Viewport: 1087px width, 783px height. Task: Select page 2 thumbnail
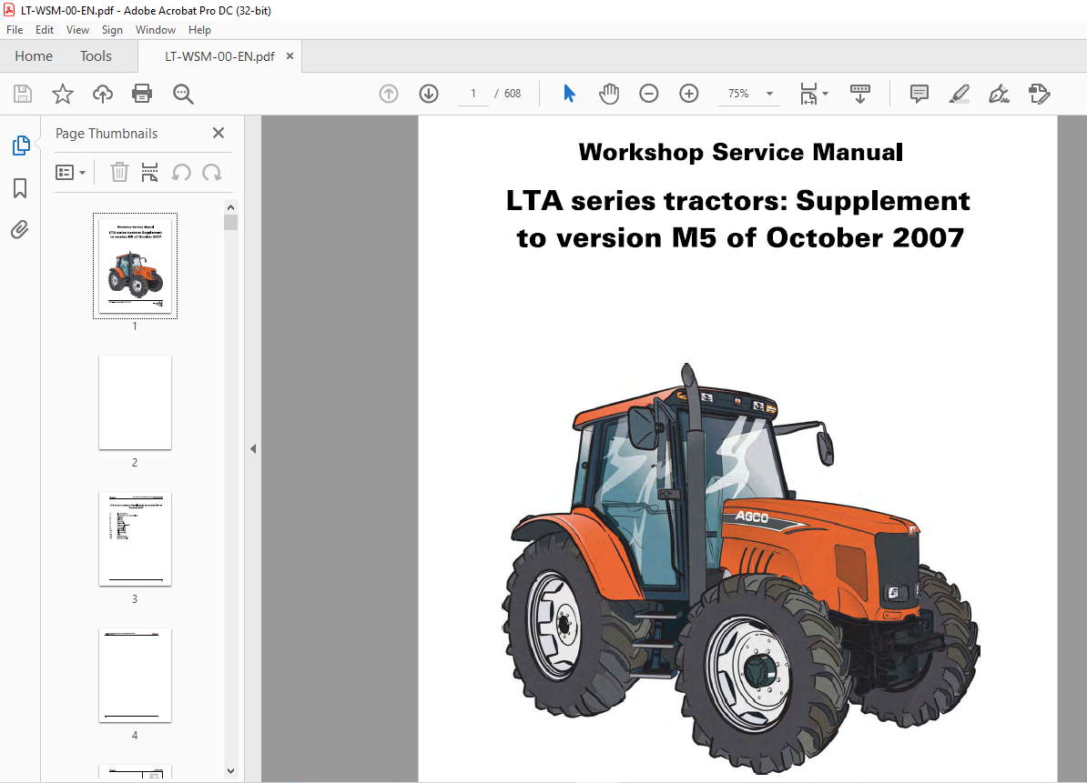tap(135, 402)
